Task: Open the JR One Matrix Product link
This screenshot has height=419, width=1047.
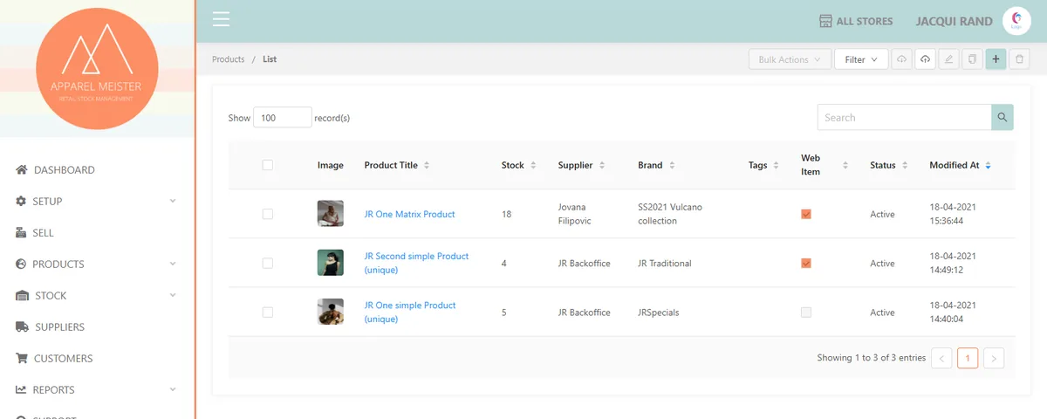Action: [409, 214]
